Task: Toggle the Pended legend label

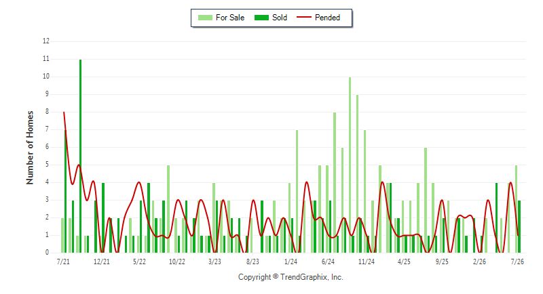Action: point(327,18)
